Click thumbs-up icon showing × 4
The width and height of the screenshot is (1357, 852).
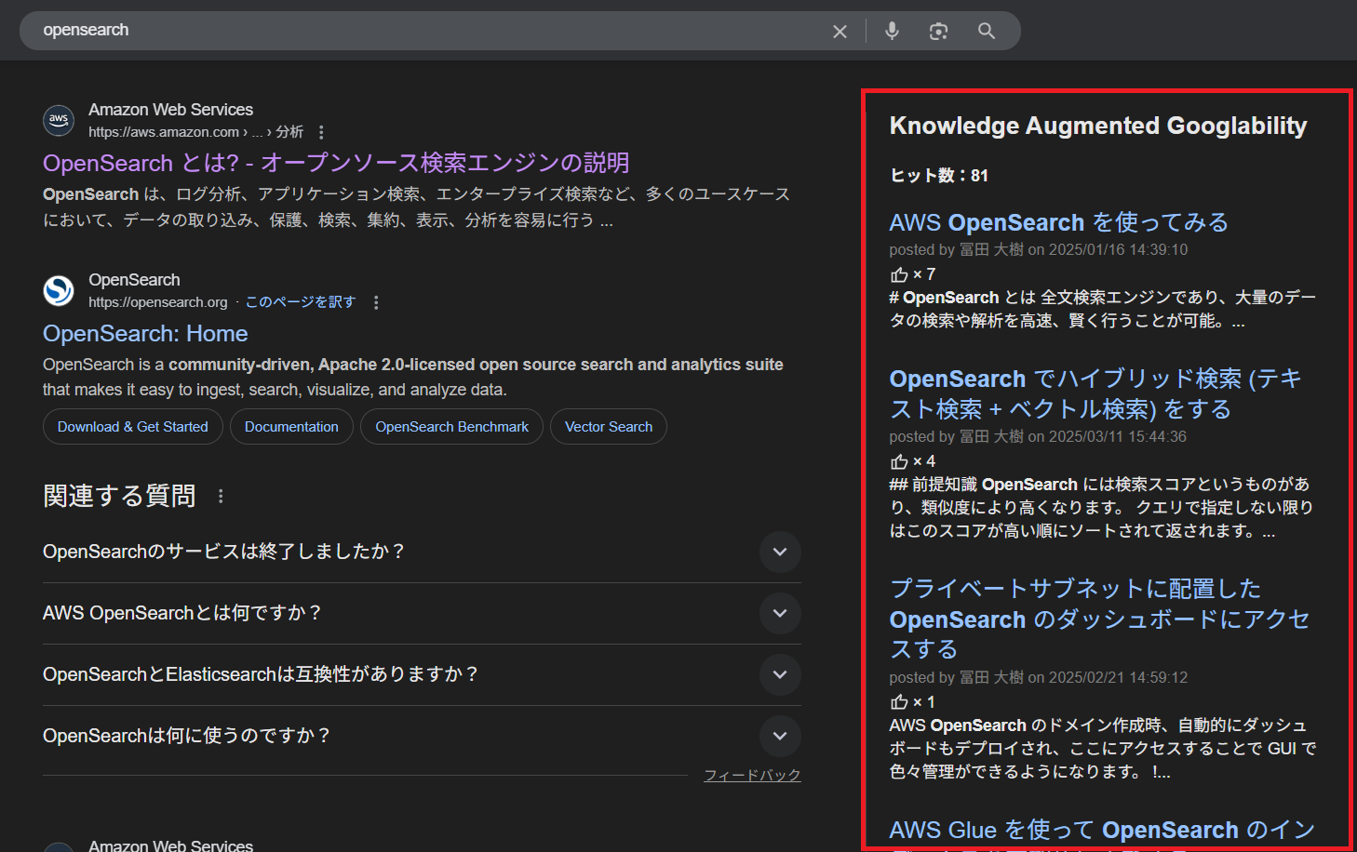tap(899, 461)
